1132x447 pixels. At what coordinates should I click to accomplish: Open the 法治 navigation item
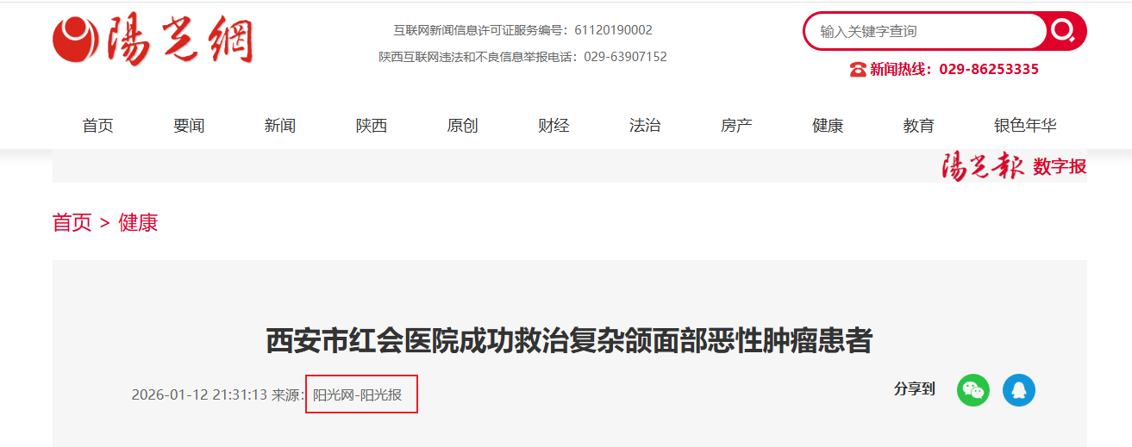pos(645,126)
